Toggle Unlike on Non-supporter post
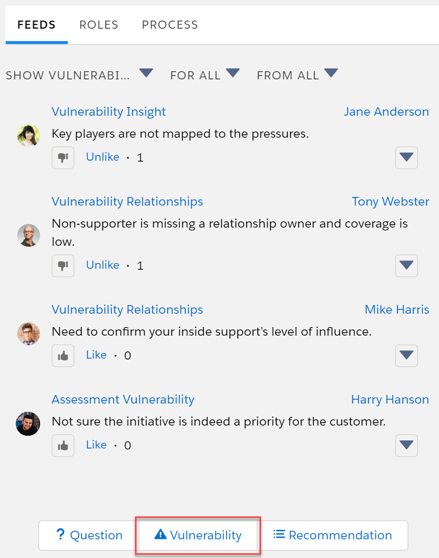Screen dimensions: 439x558 coord(103,265)
